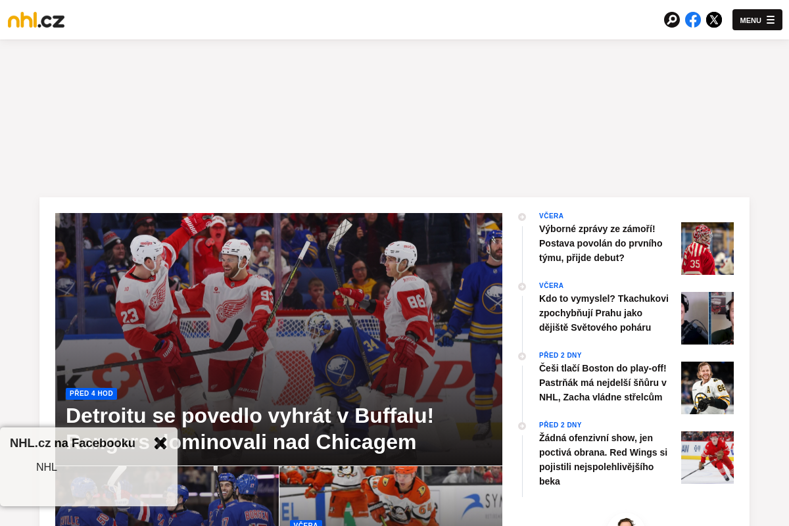789x526 pixels.
Task: Open article "Výborné zprávy ze zámoří!"
Action: pyautogui.click(x=597, y=243)
